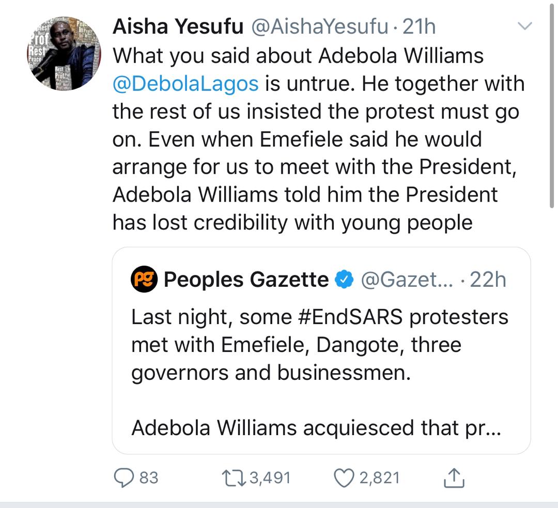This screenshot has height=508, width=558.
Task: Open the Peoples Gazette account name
Action: point(246,280)
